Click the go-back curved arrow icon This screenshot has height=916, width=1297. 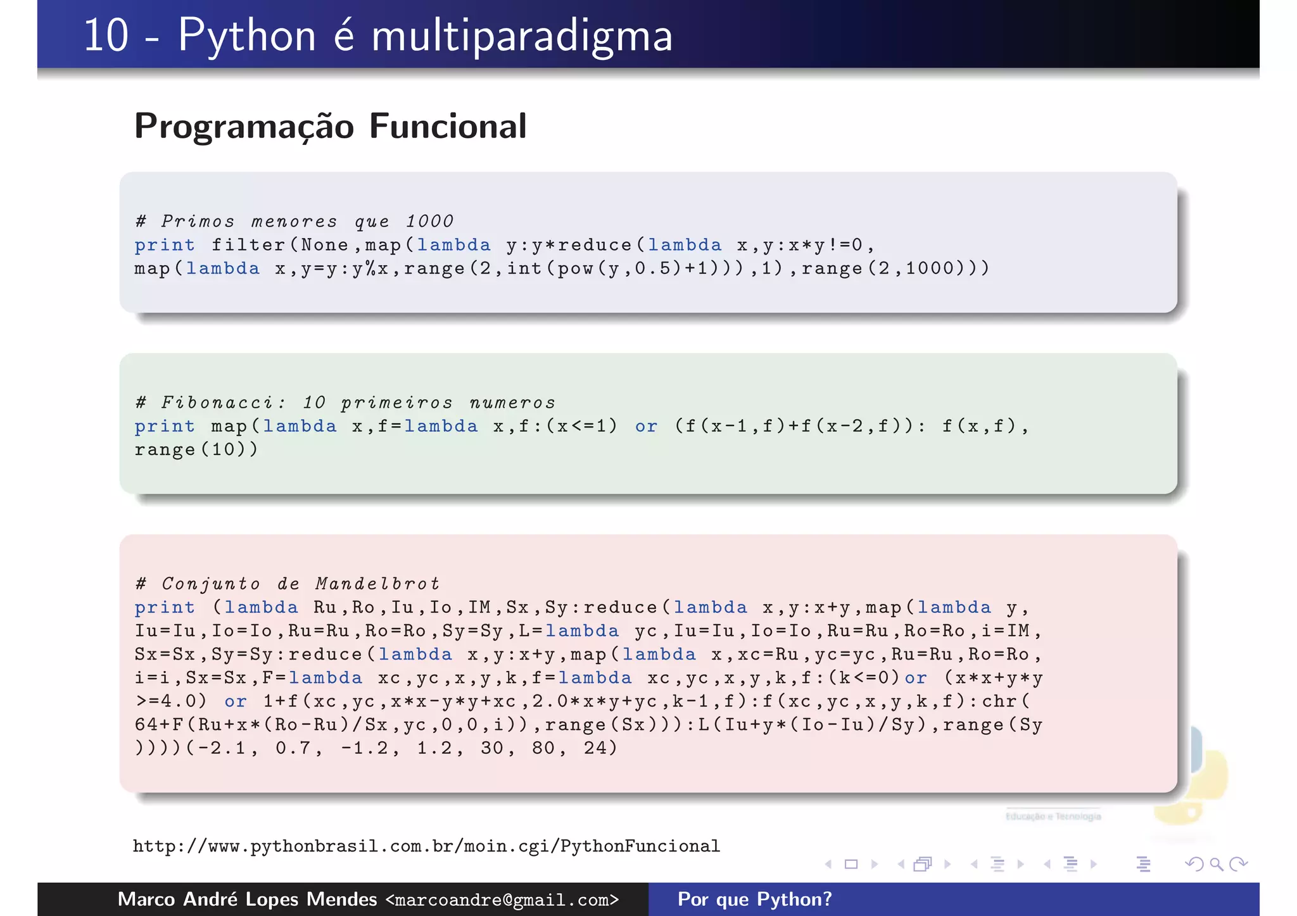coord(1193,864)
